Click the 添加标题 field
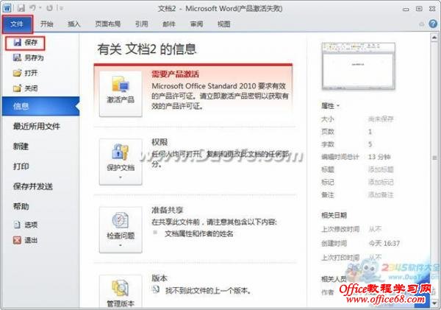 [x=381, y=169]
